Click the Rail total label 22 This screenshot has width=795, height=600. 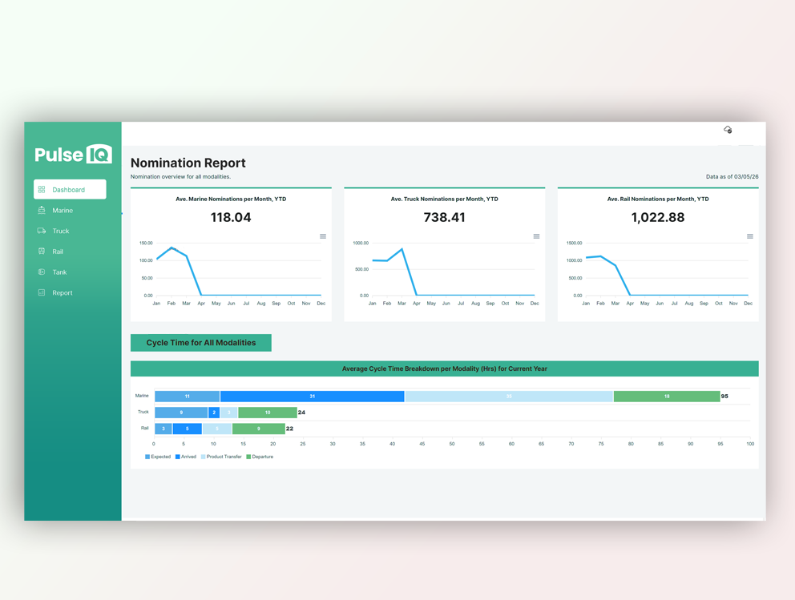click(x=289, y=429)
